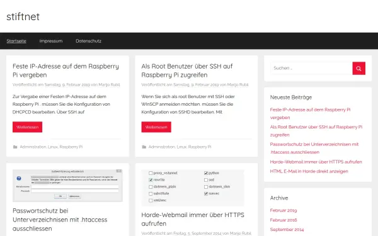This screenshot has width=378, height=236.
Task: Open the Datenschutz page
Action: 88,41
